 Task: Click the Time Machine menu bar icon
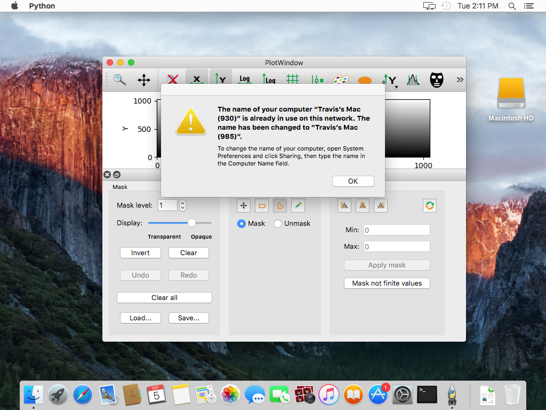click(x=446, y=6)
